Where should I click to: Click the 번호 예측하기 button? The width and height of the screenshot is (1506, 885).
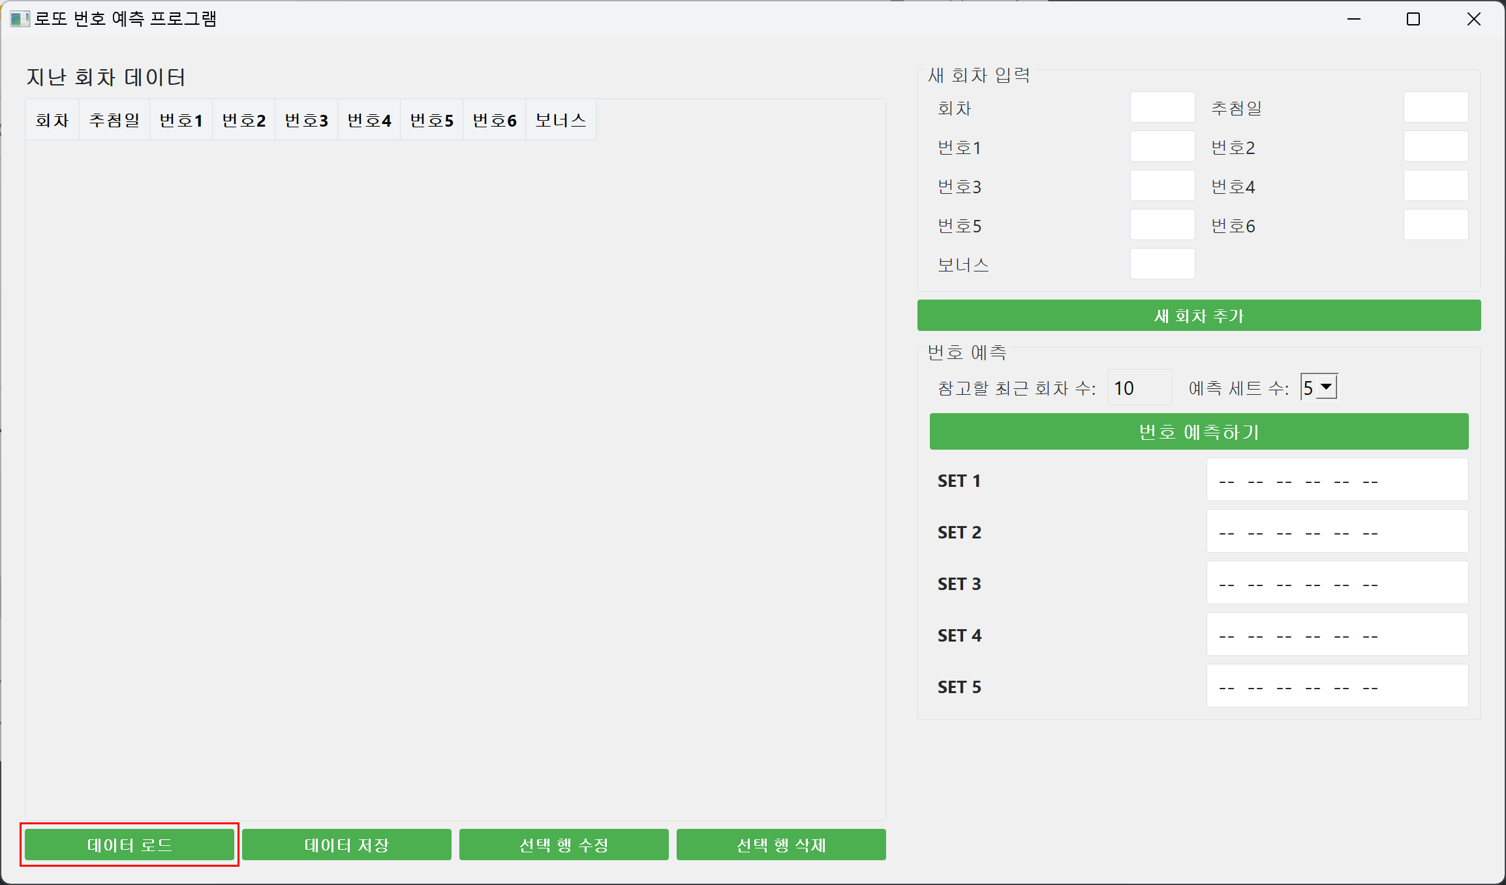coord(1199,431)
